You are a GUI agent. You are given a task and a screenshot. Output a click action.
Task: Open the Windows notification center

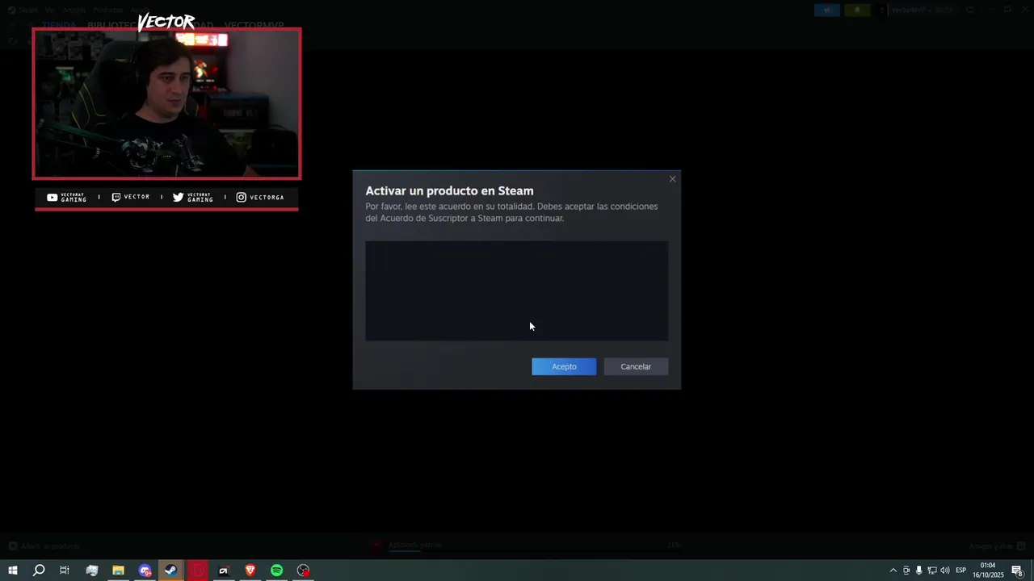[x=1018, y=571]
